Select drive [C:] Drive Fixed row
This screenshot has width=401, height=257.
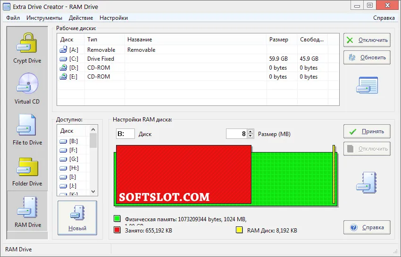[198, 59]
